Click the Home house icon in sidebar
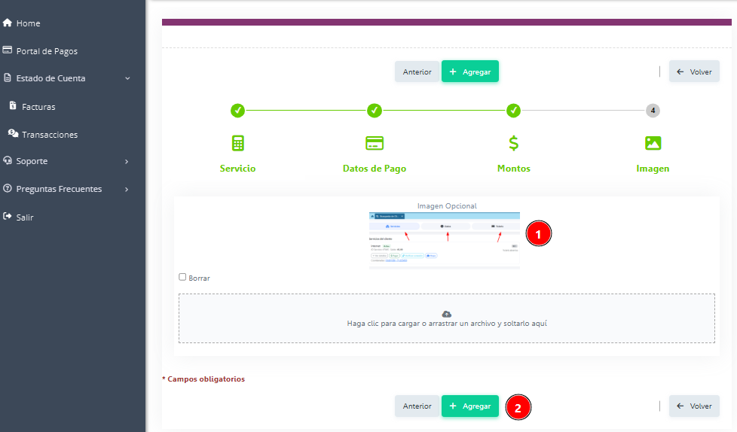737x432 pixels. [8, 23]
